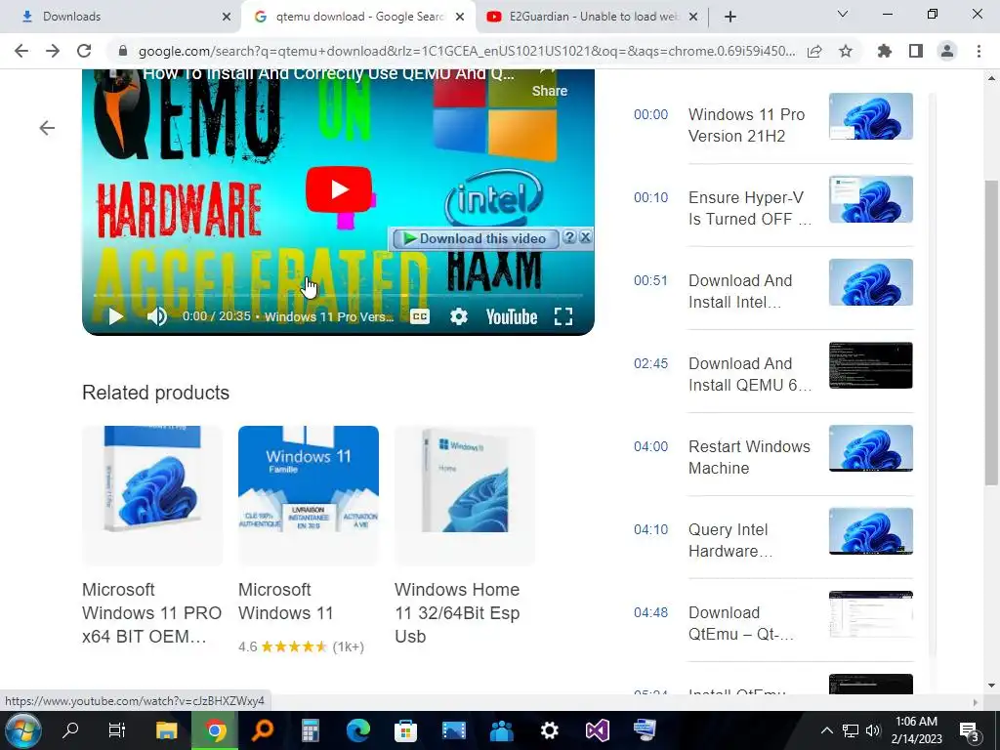This screenshot has width=1000, height=750.
Task: Switch to the Downloads tab
Action: [x=121, y=17]
